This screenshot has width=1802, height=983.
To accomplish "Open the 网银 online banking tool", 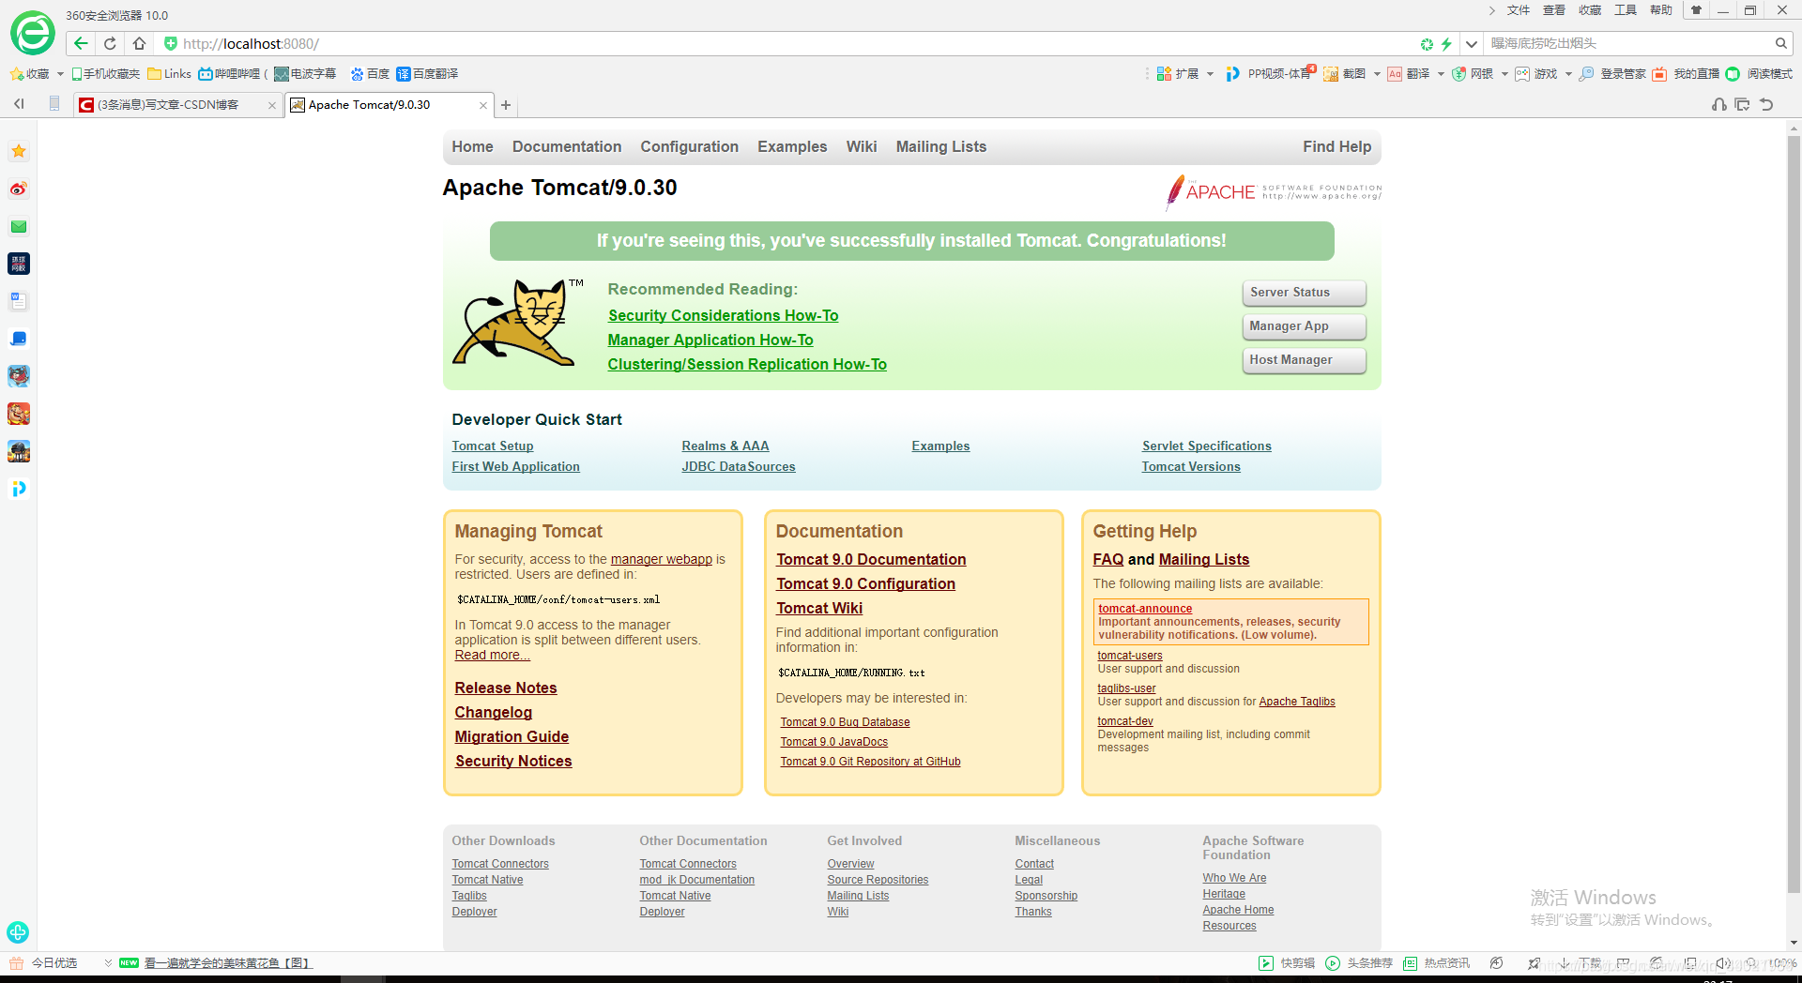I will (1473, 73).
